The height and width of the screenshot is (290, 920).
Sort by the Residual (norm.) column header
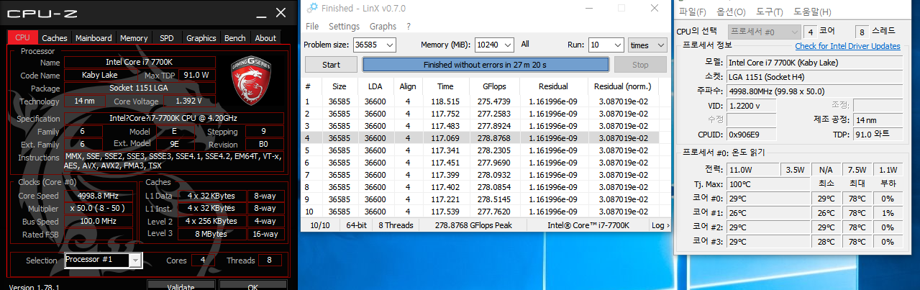622,86
